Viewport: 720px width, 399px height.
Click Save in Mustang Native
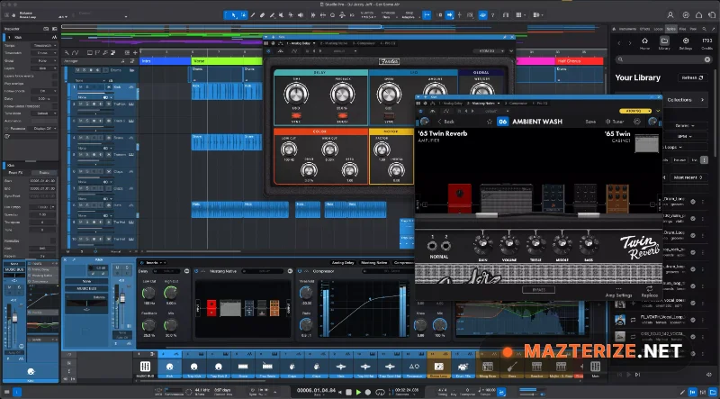coord(590,122)
